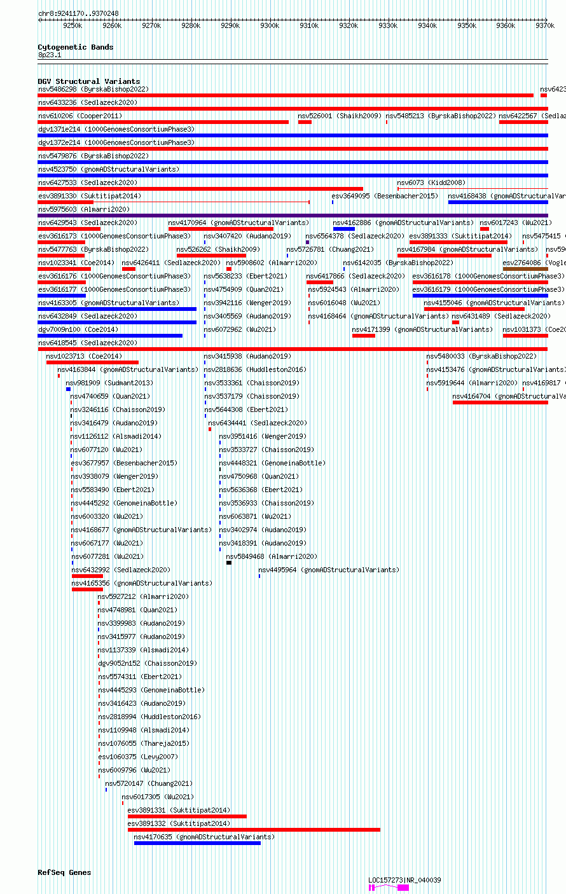The height and width of the screenshot is (894, 566).
Task: Click nsv1126112 Alsmadi2014 label
Action: pos(116,436)
